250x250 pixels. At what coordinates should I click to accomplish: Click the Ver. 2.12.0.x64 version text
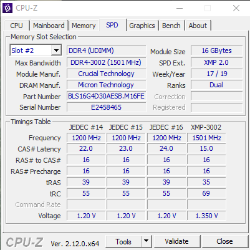(75, 243)
